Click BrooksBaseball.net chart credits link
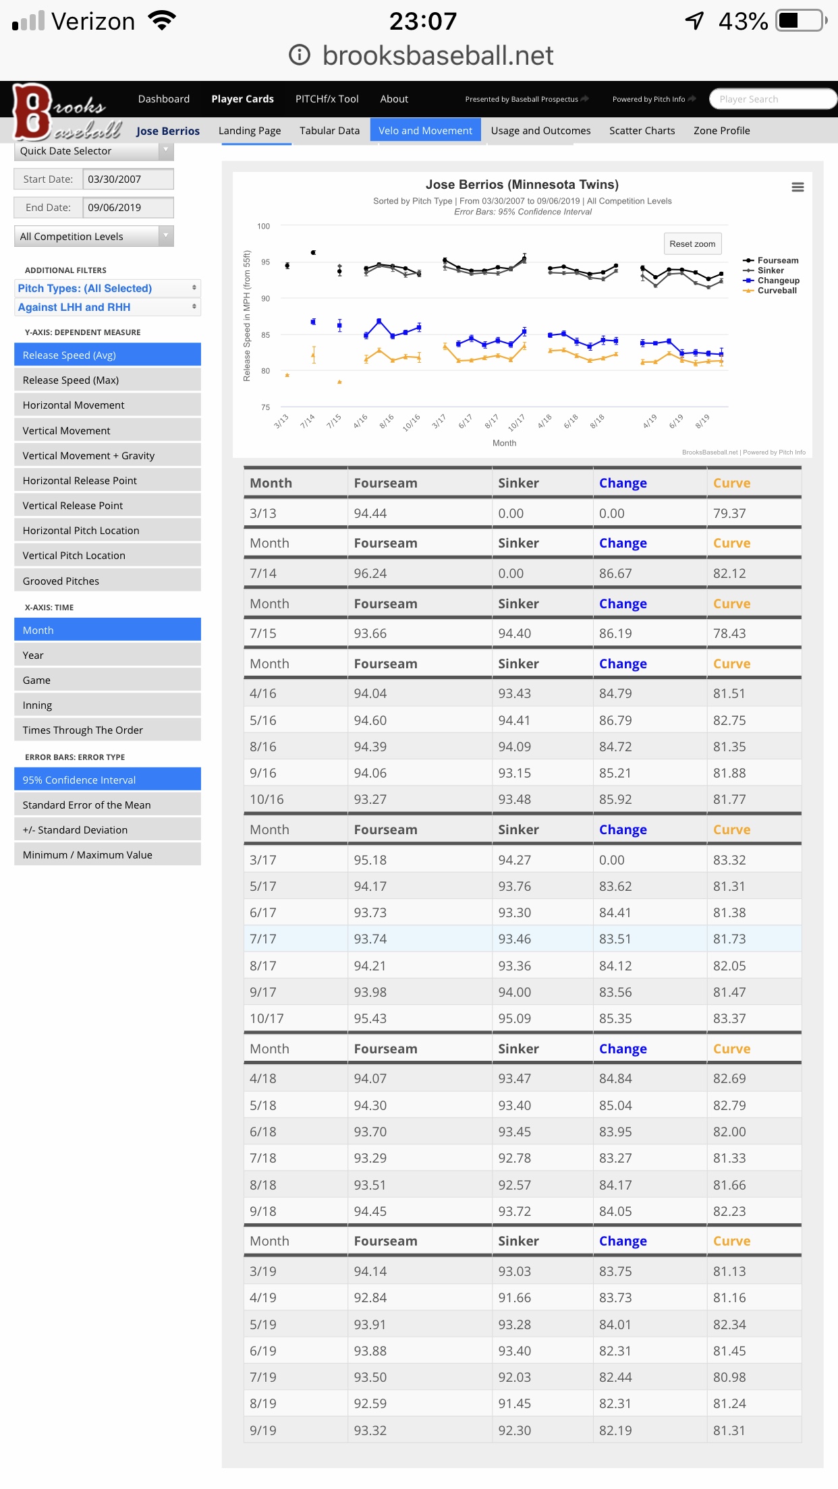 click(744, 452)
